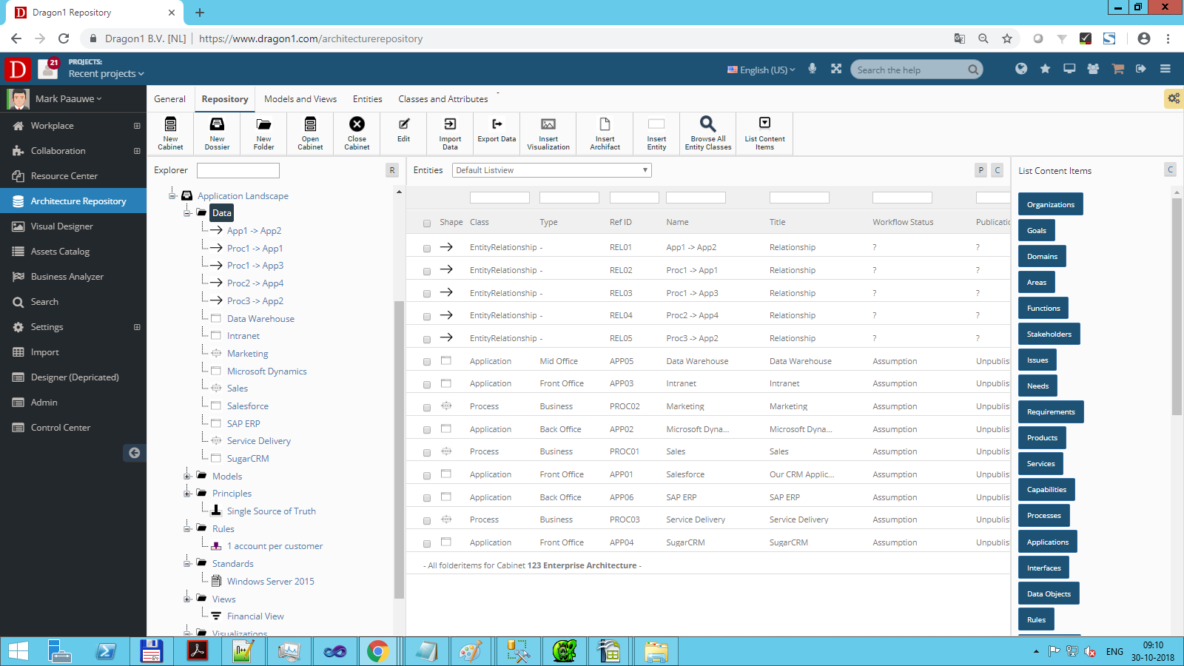1184x666 pixels.
Task: Check the row PROC02 Marketing checkbox
Action: click(427, 407)
